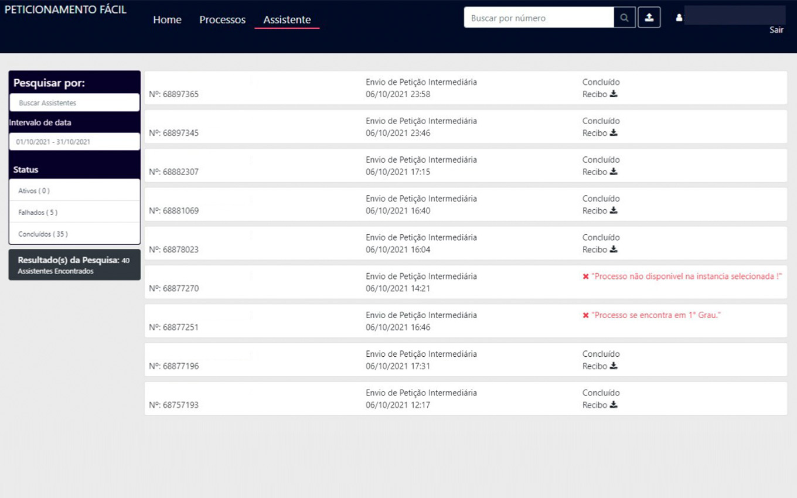Open the date range picker field
797x498 pixels.
(x=74, y=142)
